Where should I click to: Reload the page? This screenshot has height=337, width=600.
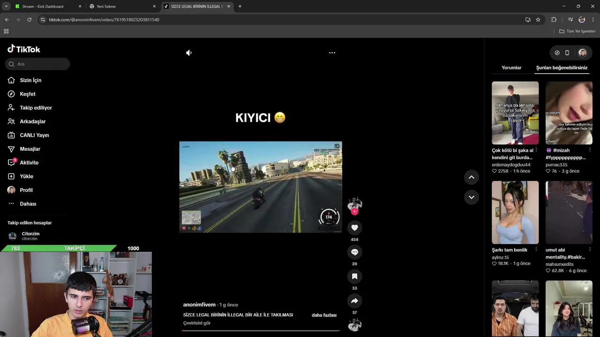pos(29,20)
